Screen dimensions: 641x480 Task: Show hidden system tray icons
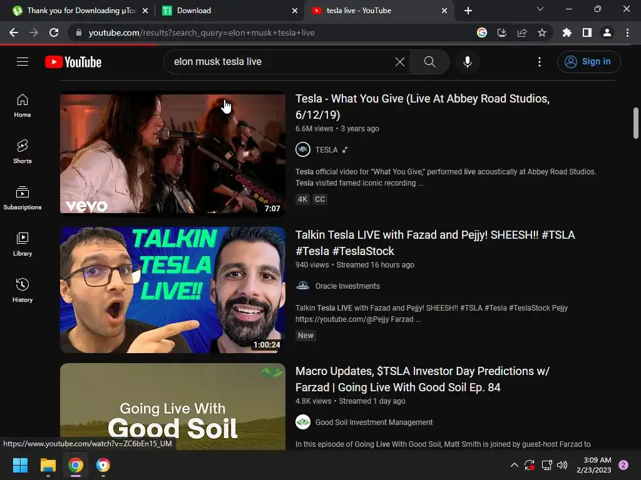(515, 465)
